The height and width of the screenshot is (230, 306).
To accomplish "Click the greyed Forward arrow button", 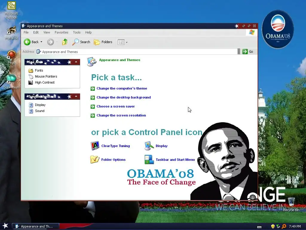I will click(x=50, y=42).
